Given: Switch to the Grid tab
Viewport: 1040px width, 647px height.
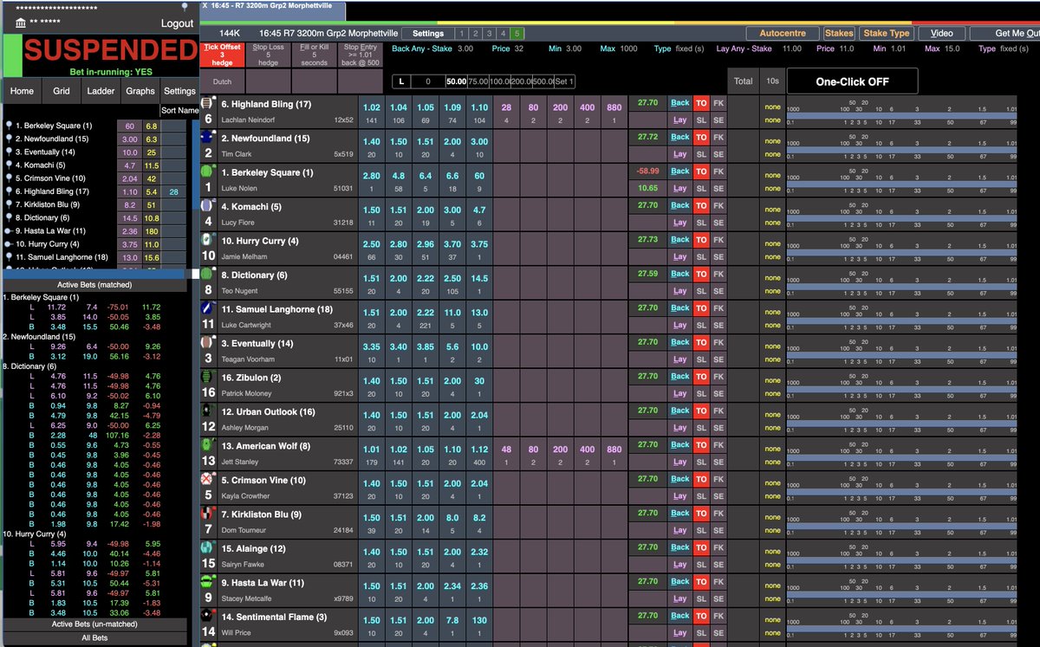Looking at the screenshot, I should tap(62, 91).
